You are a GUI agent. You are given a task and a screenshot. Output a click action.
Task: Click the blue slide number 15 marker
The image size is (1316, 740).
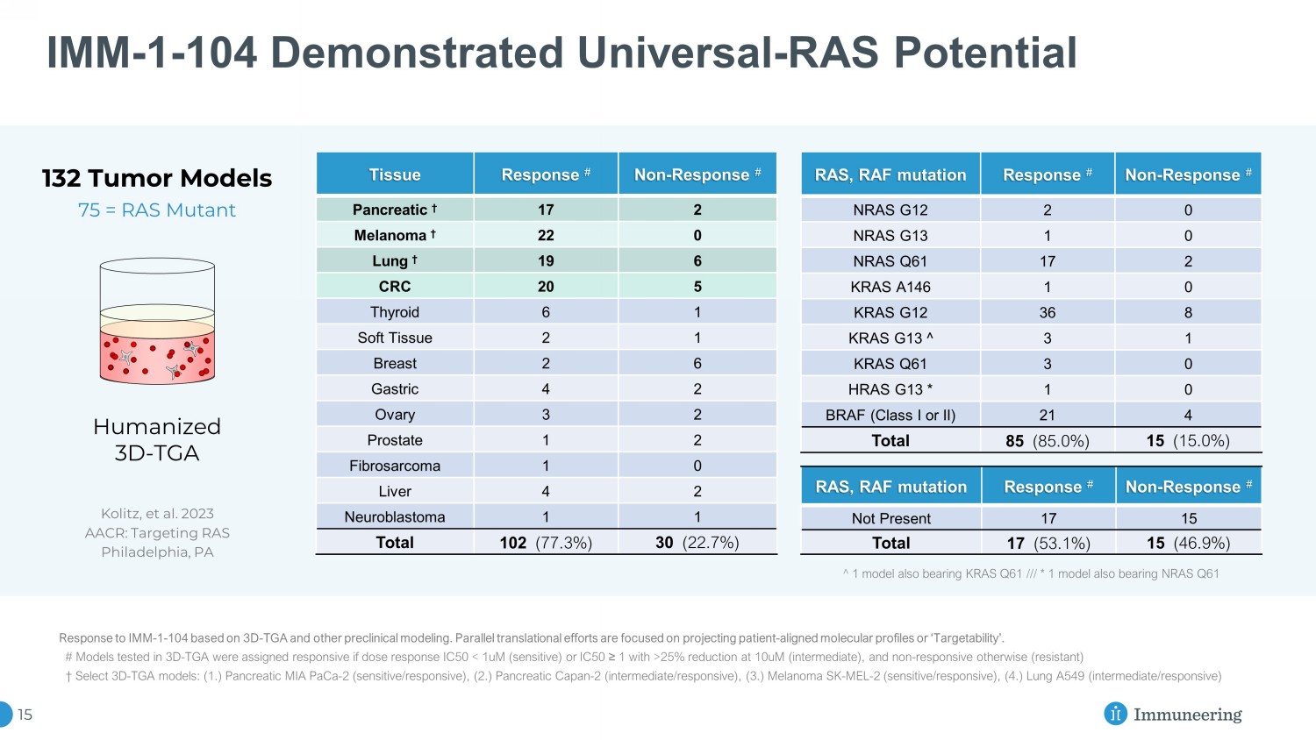[x=9, y=715]
